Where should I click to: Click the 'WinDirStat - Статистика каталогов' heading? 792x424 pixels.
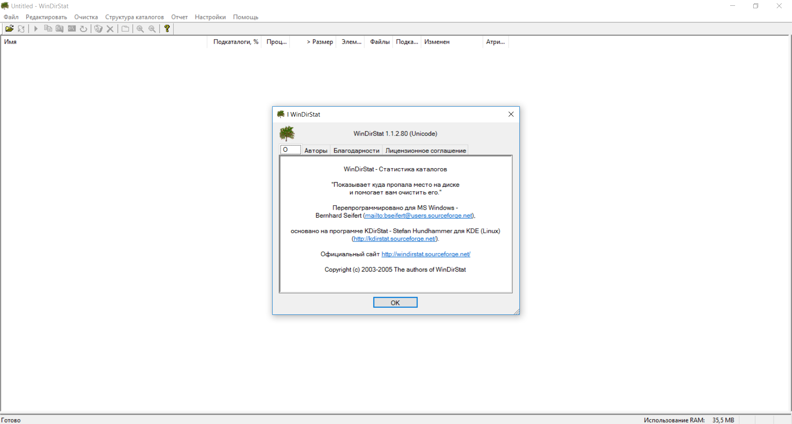point(395,169)
